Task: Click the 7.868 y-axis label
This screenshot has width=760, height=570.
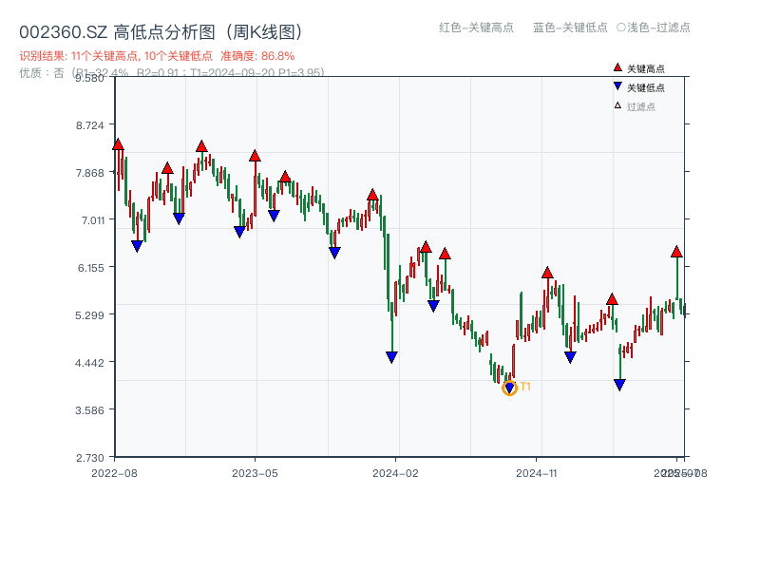Action: [89, 173]
